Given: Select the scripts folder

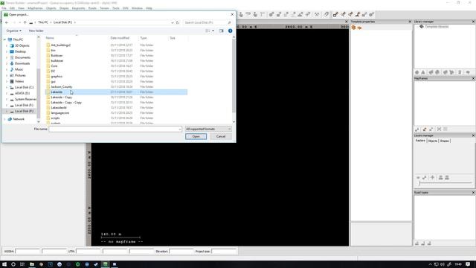Looking at the screenshot, I should tap(55, 118).
